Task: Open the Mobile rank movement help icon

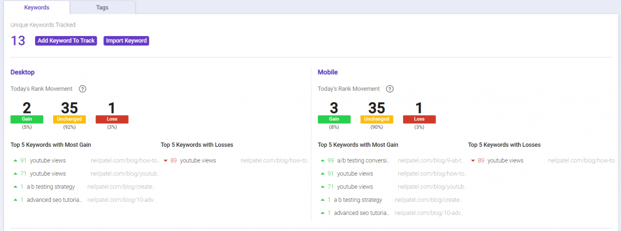Action: 390,89
